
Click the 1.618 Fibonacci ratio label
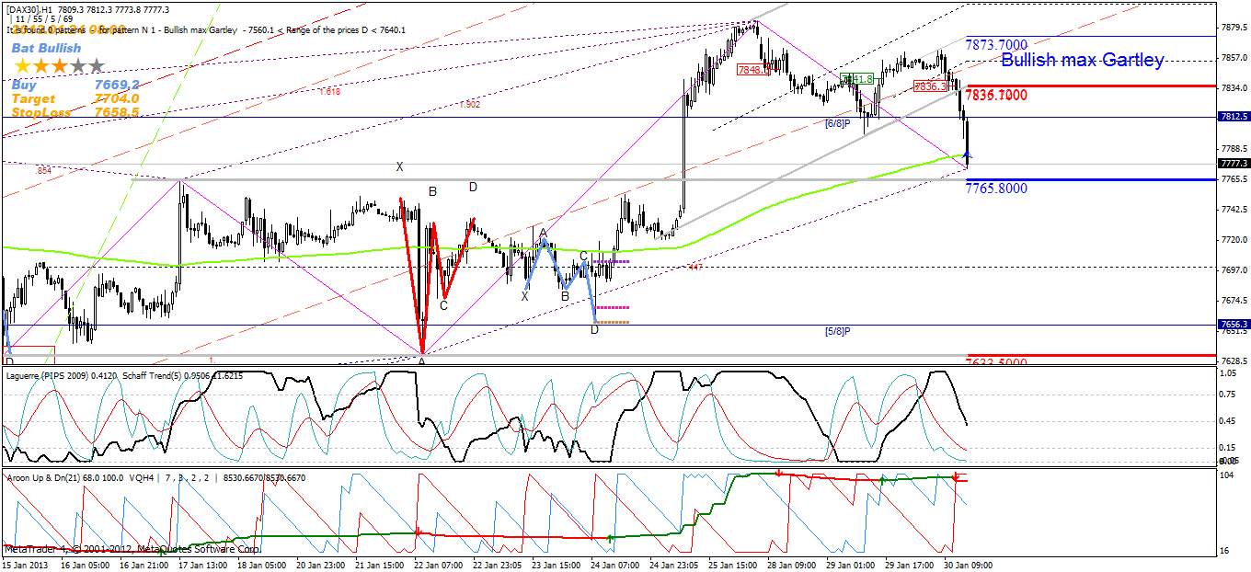[328, 91]
